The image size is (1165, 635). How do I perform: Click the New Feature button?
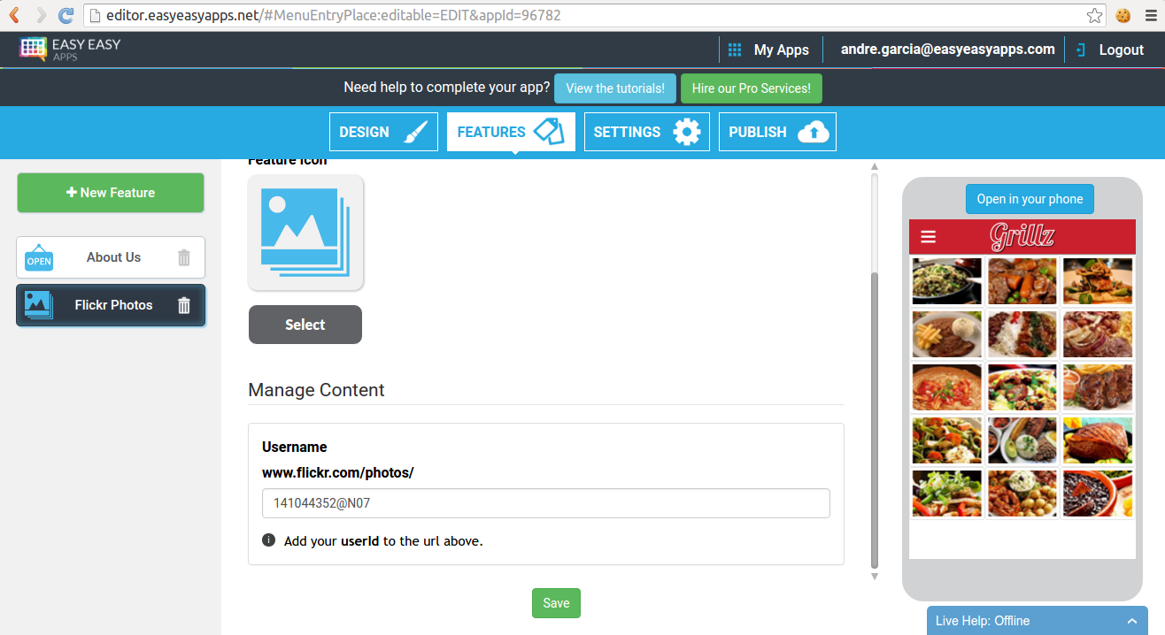(110, 192)
